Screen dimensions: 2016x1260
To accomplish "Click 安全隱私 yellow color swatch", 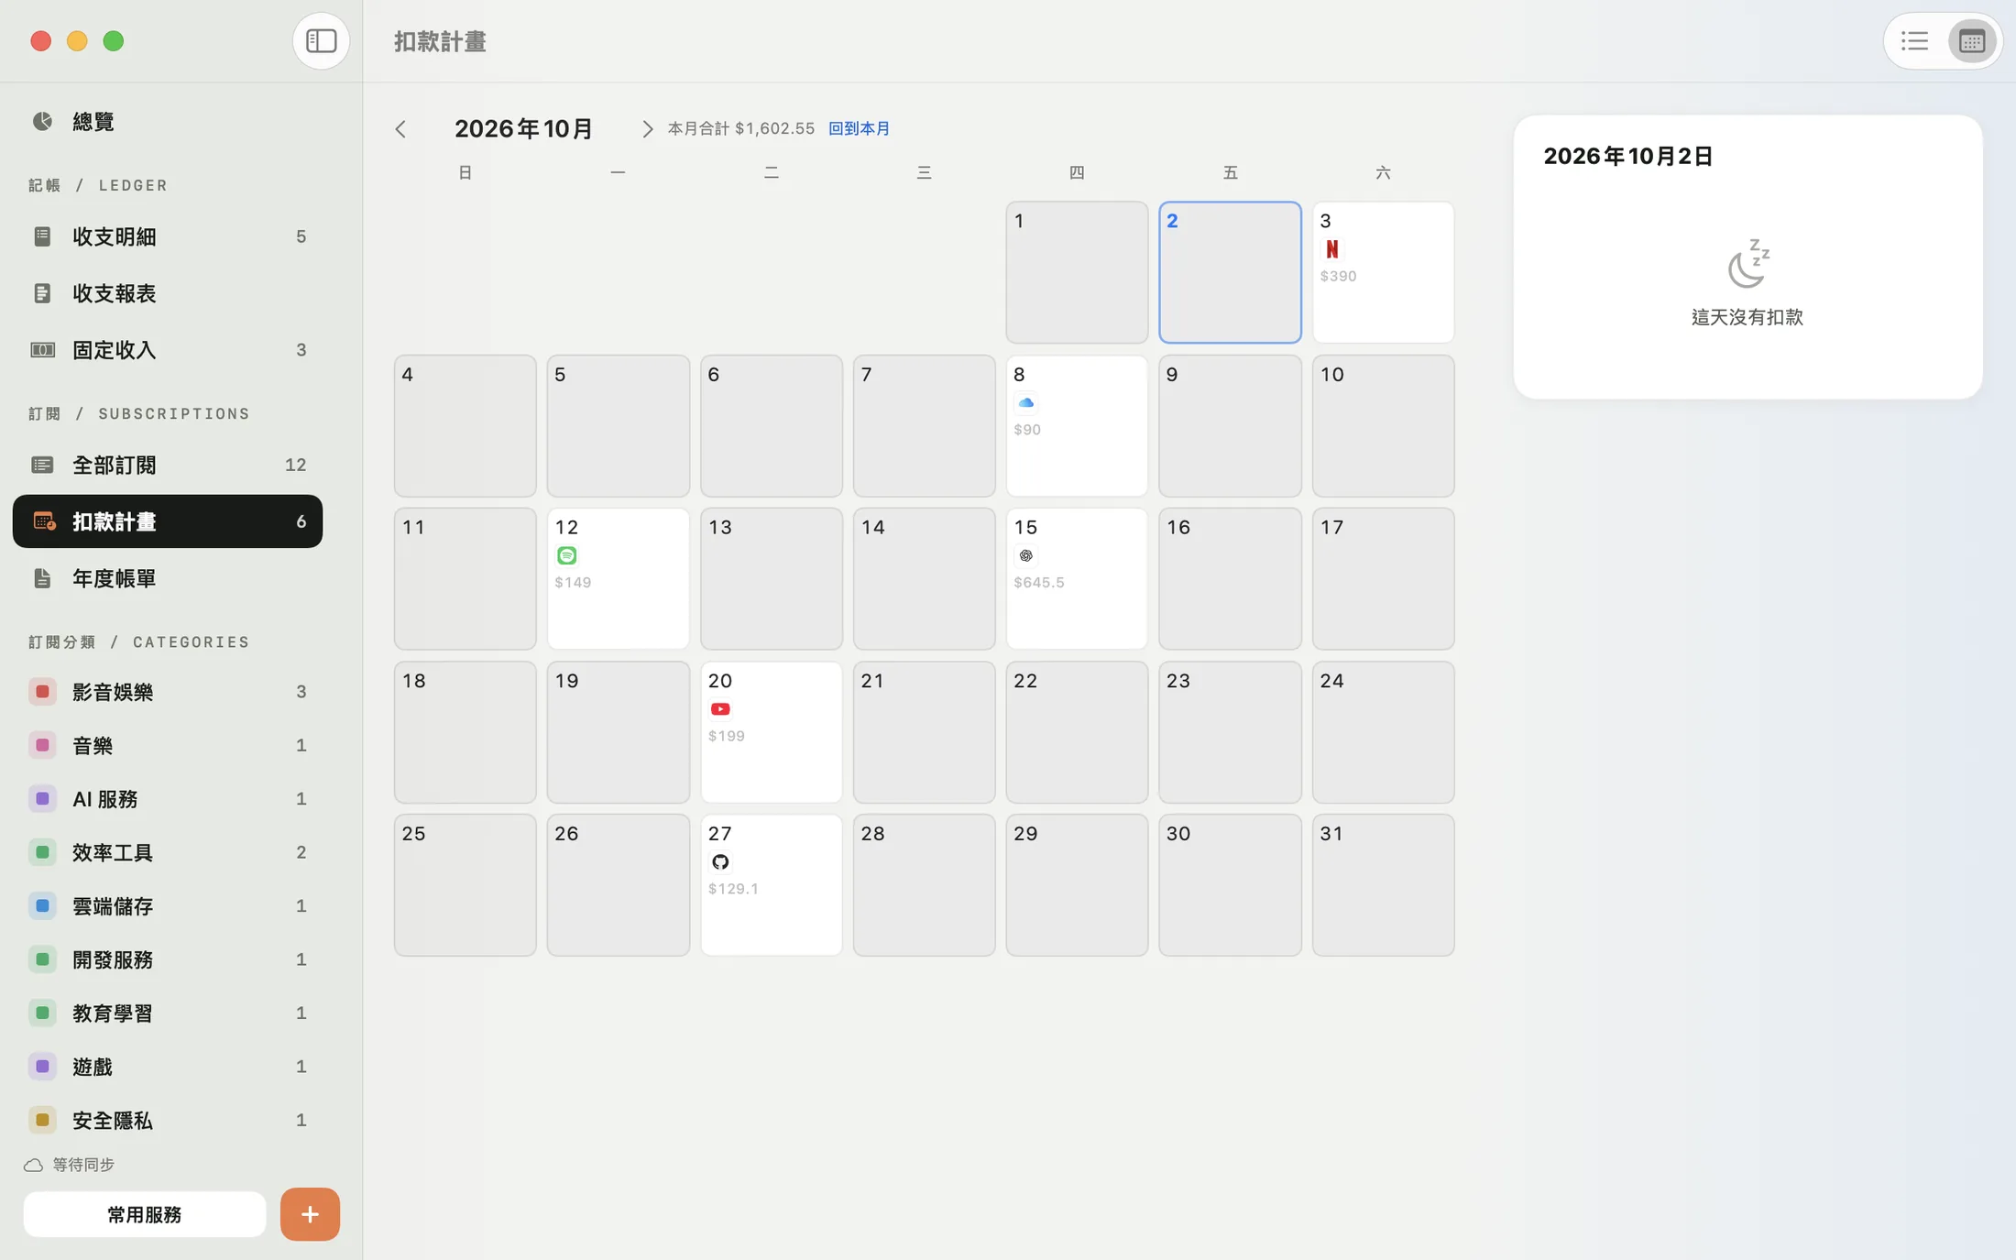I will (x=42, y=1120).
